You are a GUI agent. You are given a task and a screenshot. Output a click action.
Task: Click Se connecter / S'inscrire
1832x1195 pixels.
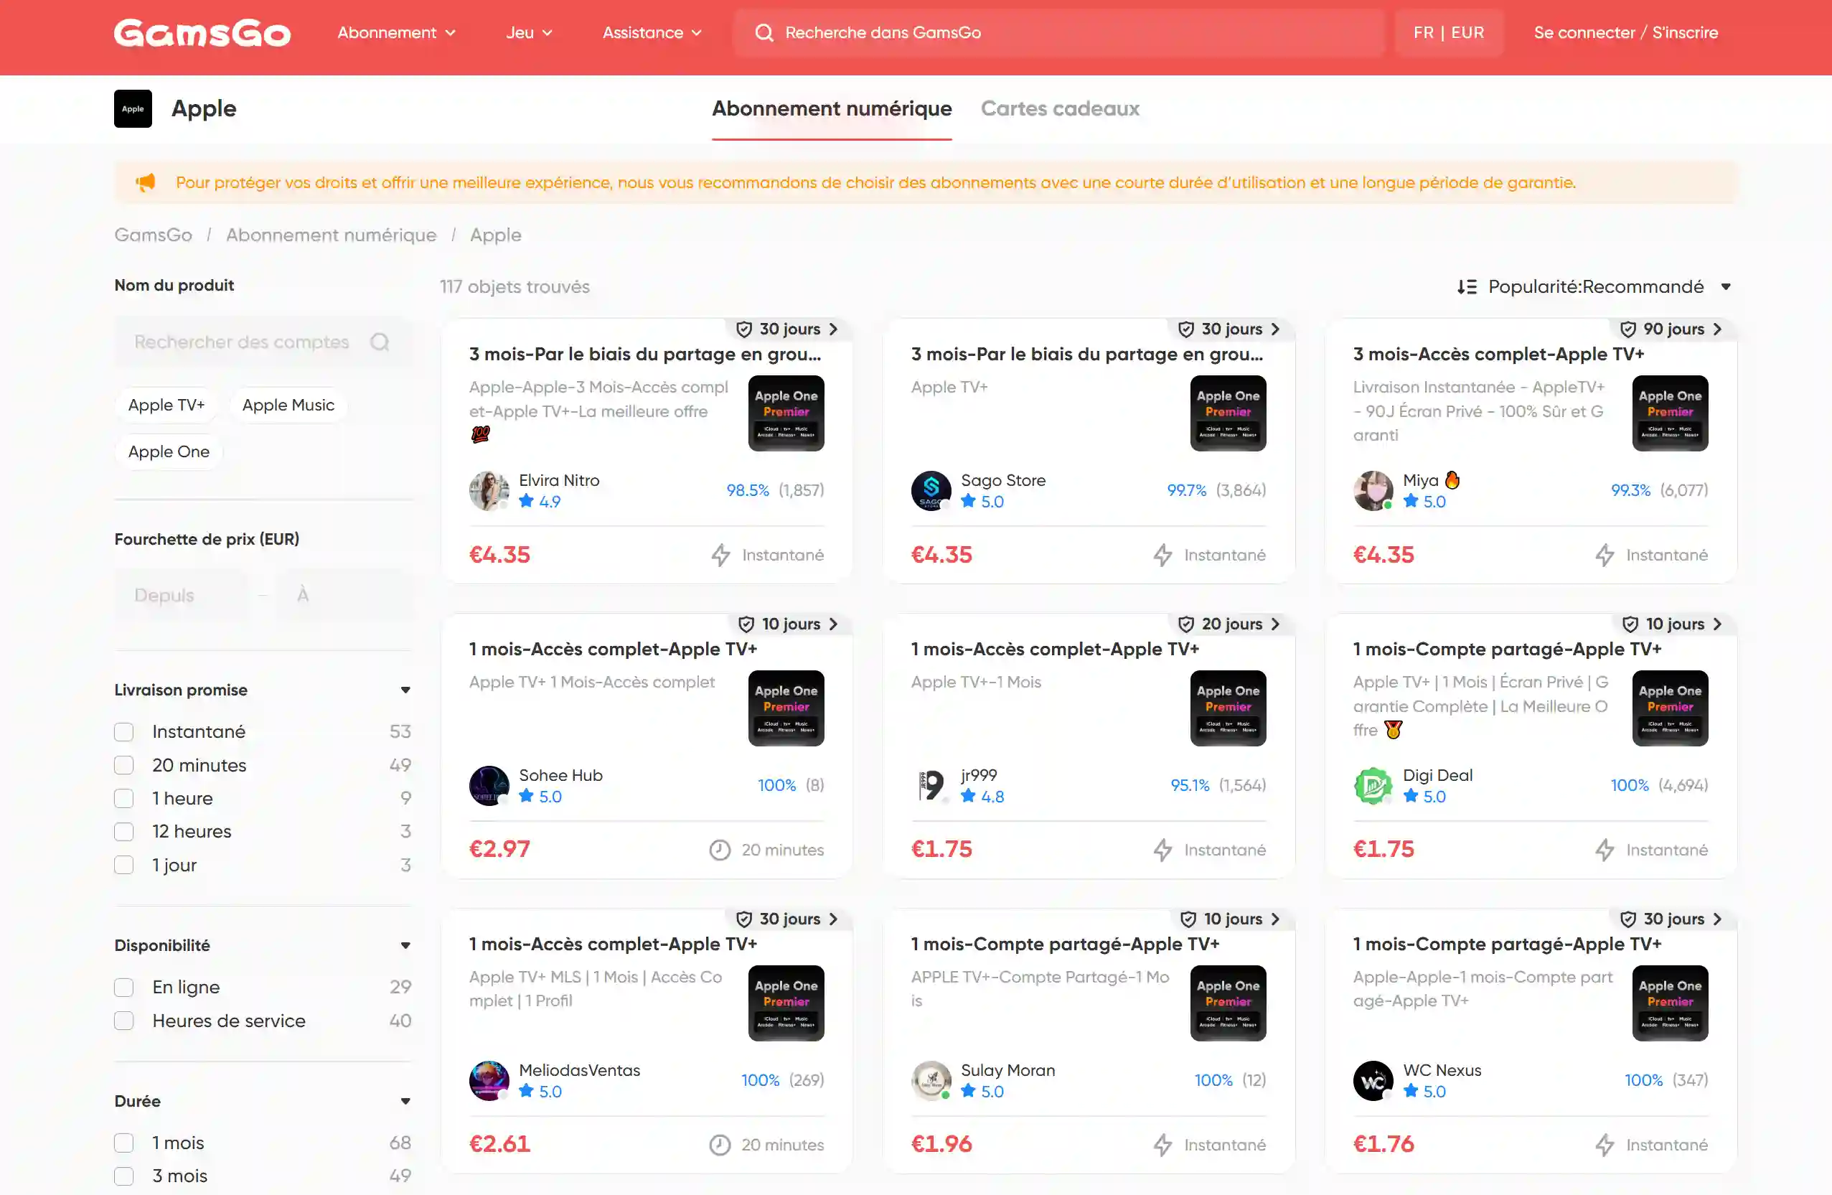coord(1626,32)
